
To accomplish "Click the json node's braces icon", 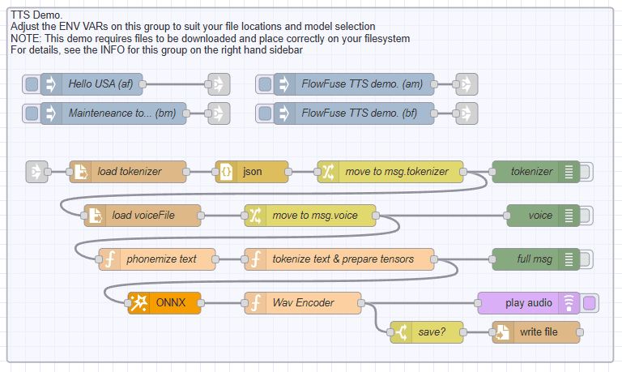I will 225,172.
